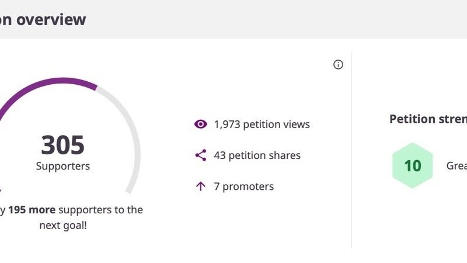Click the up arrow promoters icon
Screen dimensions: 467x263
pyautogui.click(x=201, y=186)
